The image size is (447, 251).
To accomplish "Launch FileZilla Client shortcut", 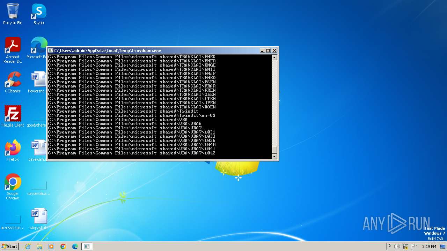I will click(13, 116).
